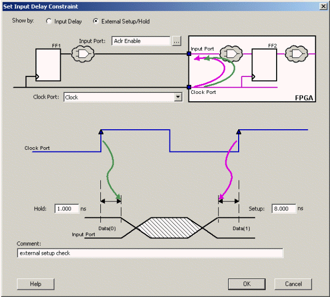The height and width of the screenshot is (297, 330).
Task: Click the logic cloud icon after FF2
Action: pyautogui.click(x=296, y=54)
